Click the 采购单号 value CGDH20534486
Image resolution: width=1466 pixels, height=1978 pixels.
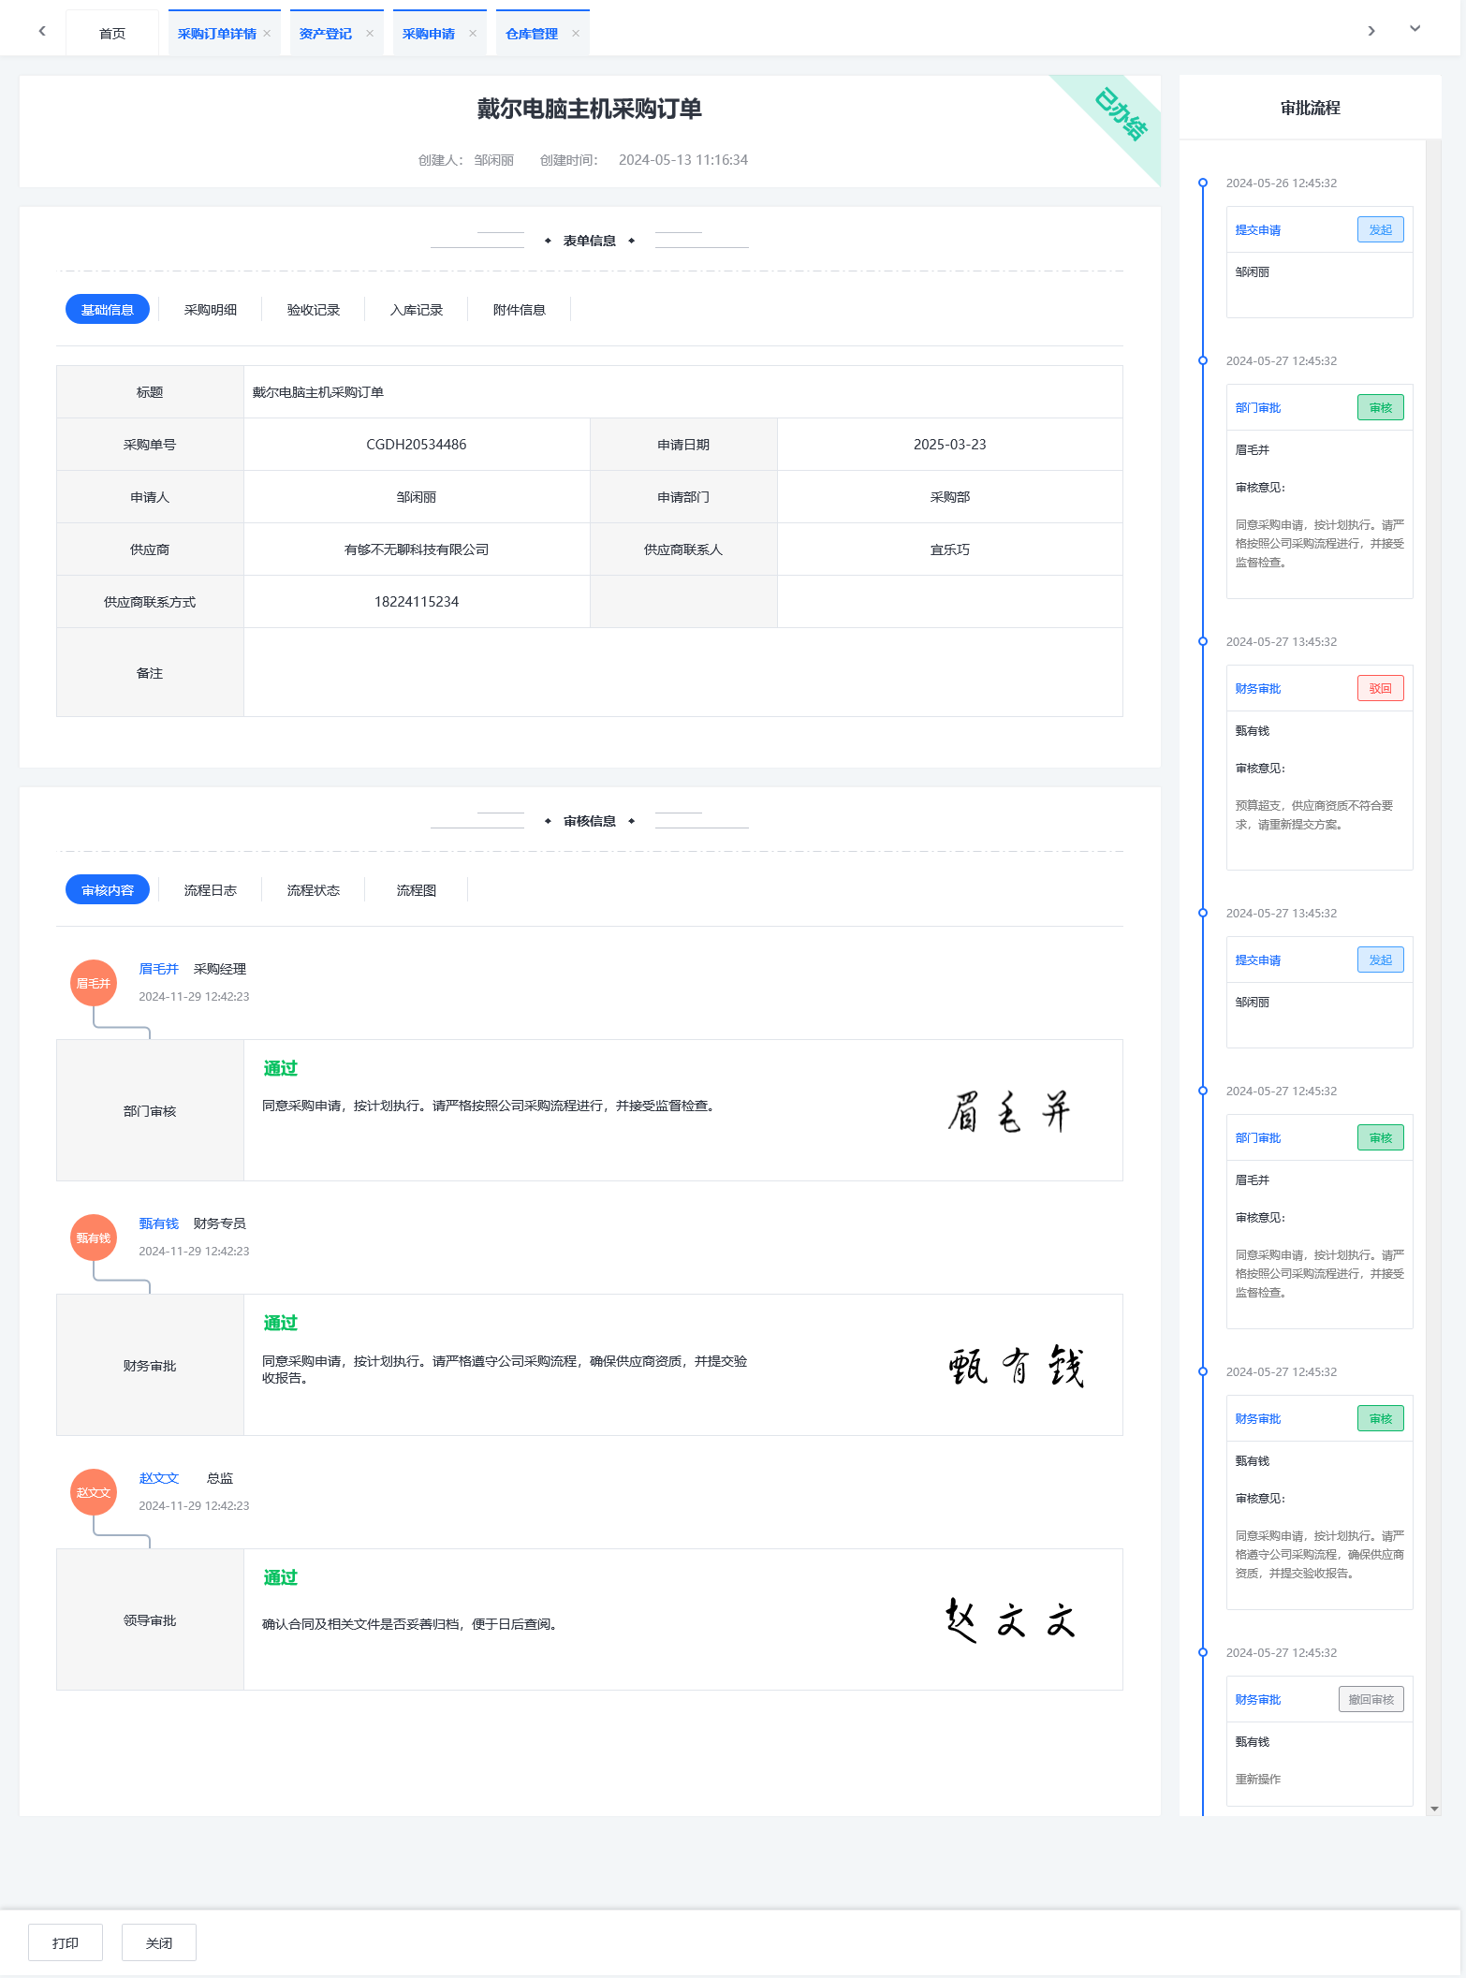point(417,445)
